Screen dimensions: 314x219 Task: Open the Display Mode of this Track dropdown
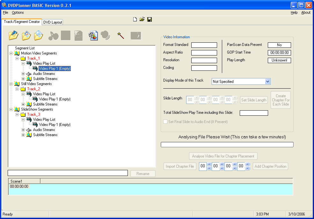[267, 82]
